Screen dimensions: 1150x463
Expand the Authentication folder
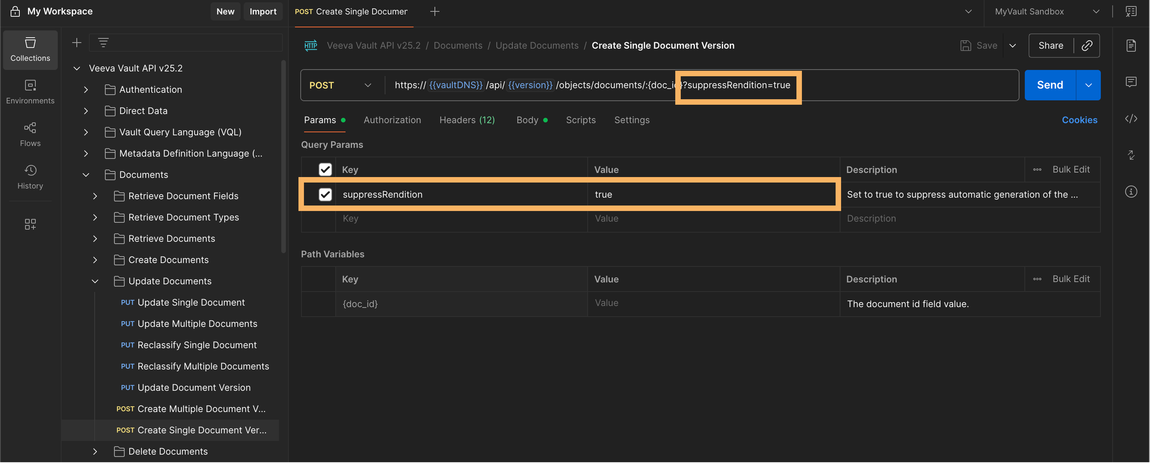[86, 90]
